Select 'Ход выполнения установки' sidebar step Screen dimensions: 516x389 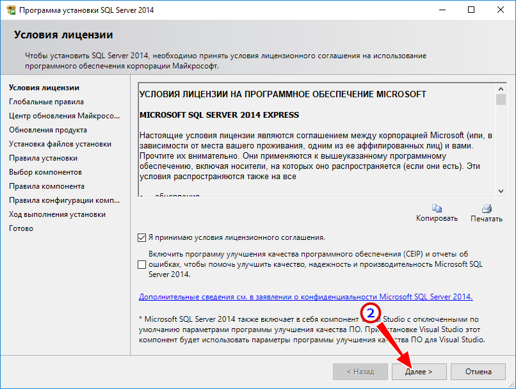tap(57, 214)
